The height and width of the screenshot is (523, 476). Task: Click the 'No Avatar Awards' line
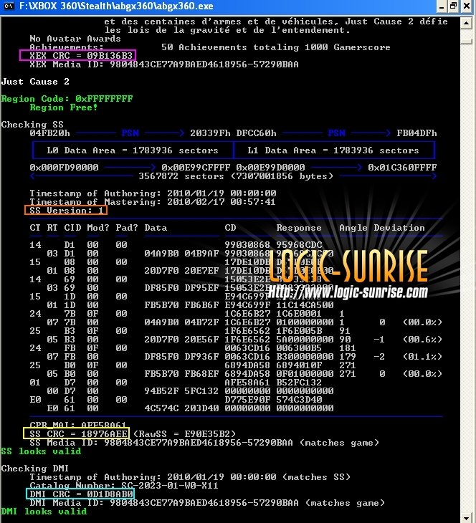pyautogui.click(x=75, y=39)
